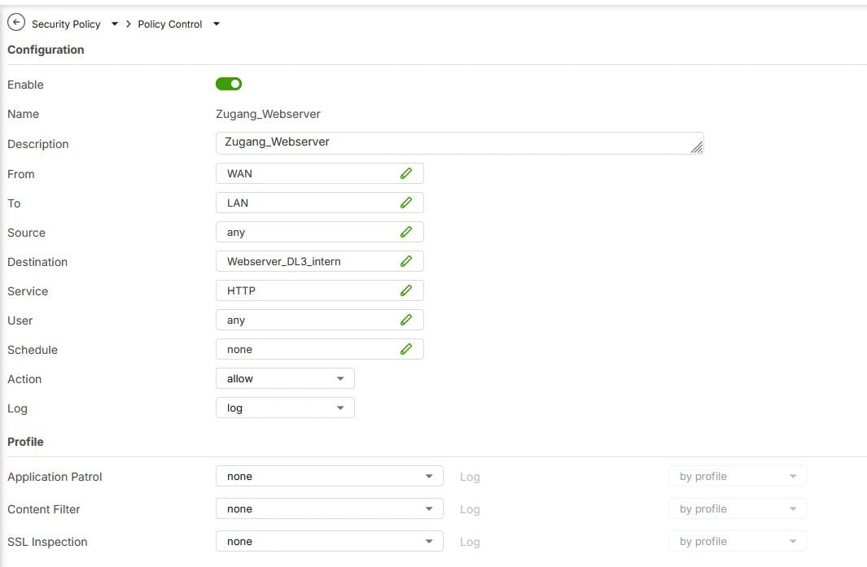Click the Destination Webserver_DL3_intern field
Image resolution: width=867 pixels, height=567 pixels.
point(305,261)
